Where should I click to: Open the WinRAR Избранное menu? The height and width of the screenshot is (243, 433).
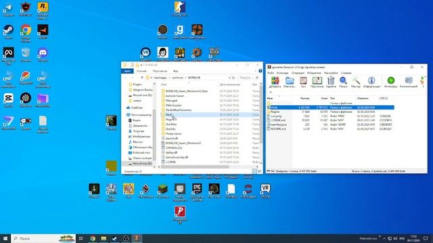click(x=314, y=73)
